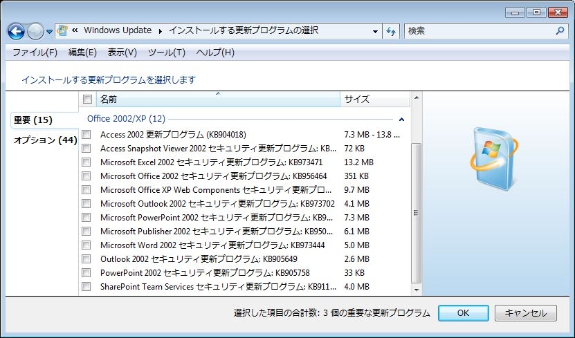Select the Microsoft Office 2002 KB956464 row text

point(213,176)
